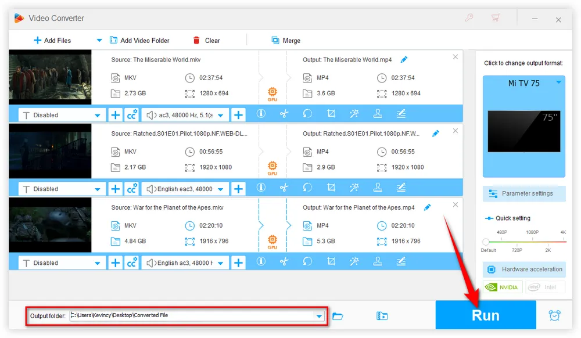Open subtitle dropdown for War for the Planet

(97, 263)
